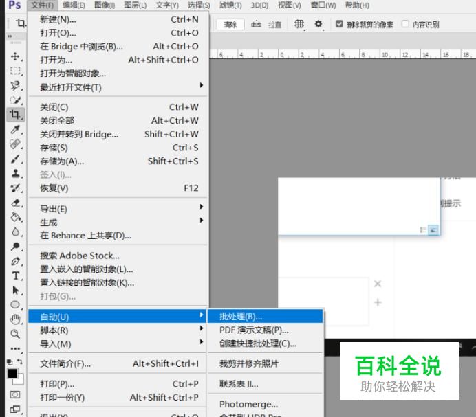Select the Eyedropper tool
476x417 pixels.
click(15, 130)
